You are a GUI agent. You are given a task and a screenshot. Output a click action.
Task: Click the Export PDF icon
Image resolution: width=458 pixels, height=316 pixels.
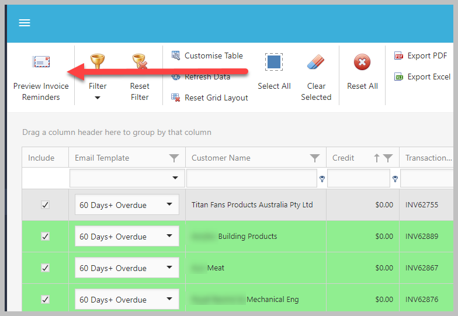click(398, 55)
